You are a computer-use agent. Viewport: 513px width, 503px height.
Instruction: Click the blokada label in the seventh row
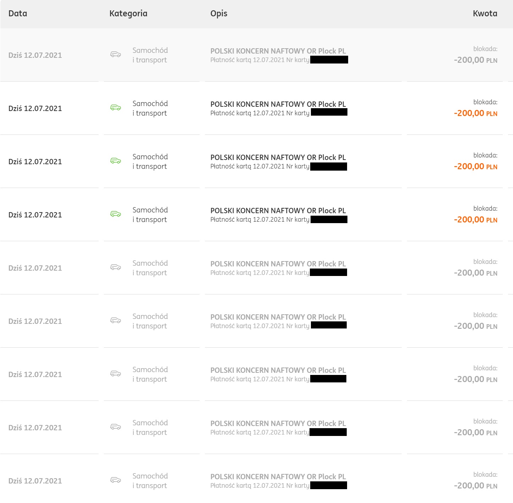pos(485,368)
